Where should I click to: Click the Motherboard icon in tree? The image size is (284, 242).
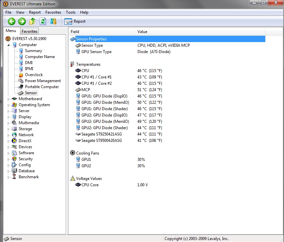(x=14, y=99)
